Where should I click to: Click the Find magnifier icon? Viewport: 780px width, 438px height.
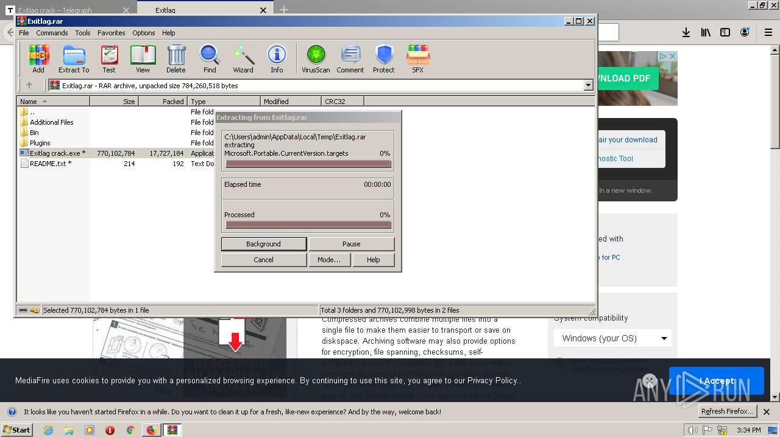coord(210,59)
